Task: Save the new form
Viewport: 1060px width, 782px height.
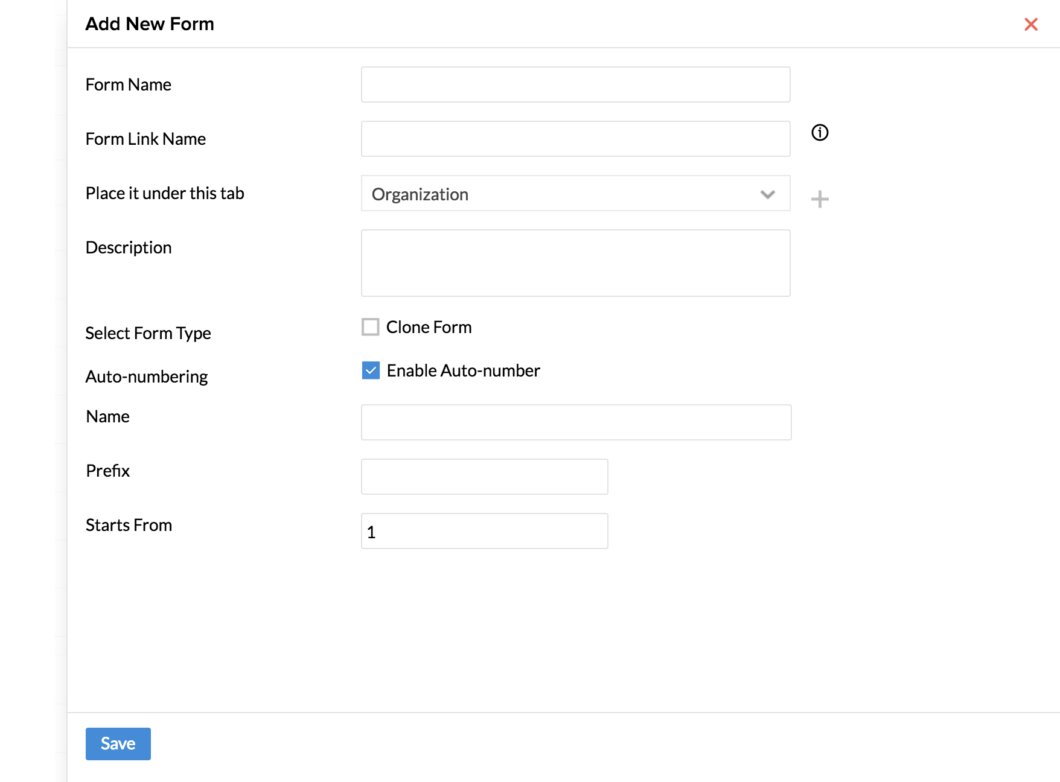Action: pos(118,743)
